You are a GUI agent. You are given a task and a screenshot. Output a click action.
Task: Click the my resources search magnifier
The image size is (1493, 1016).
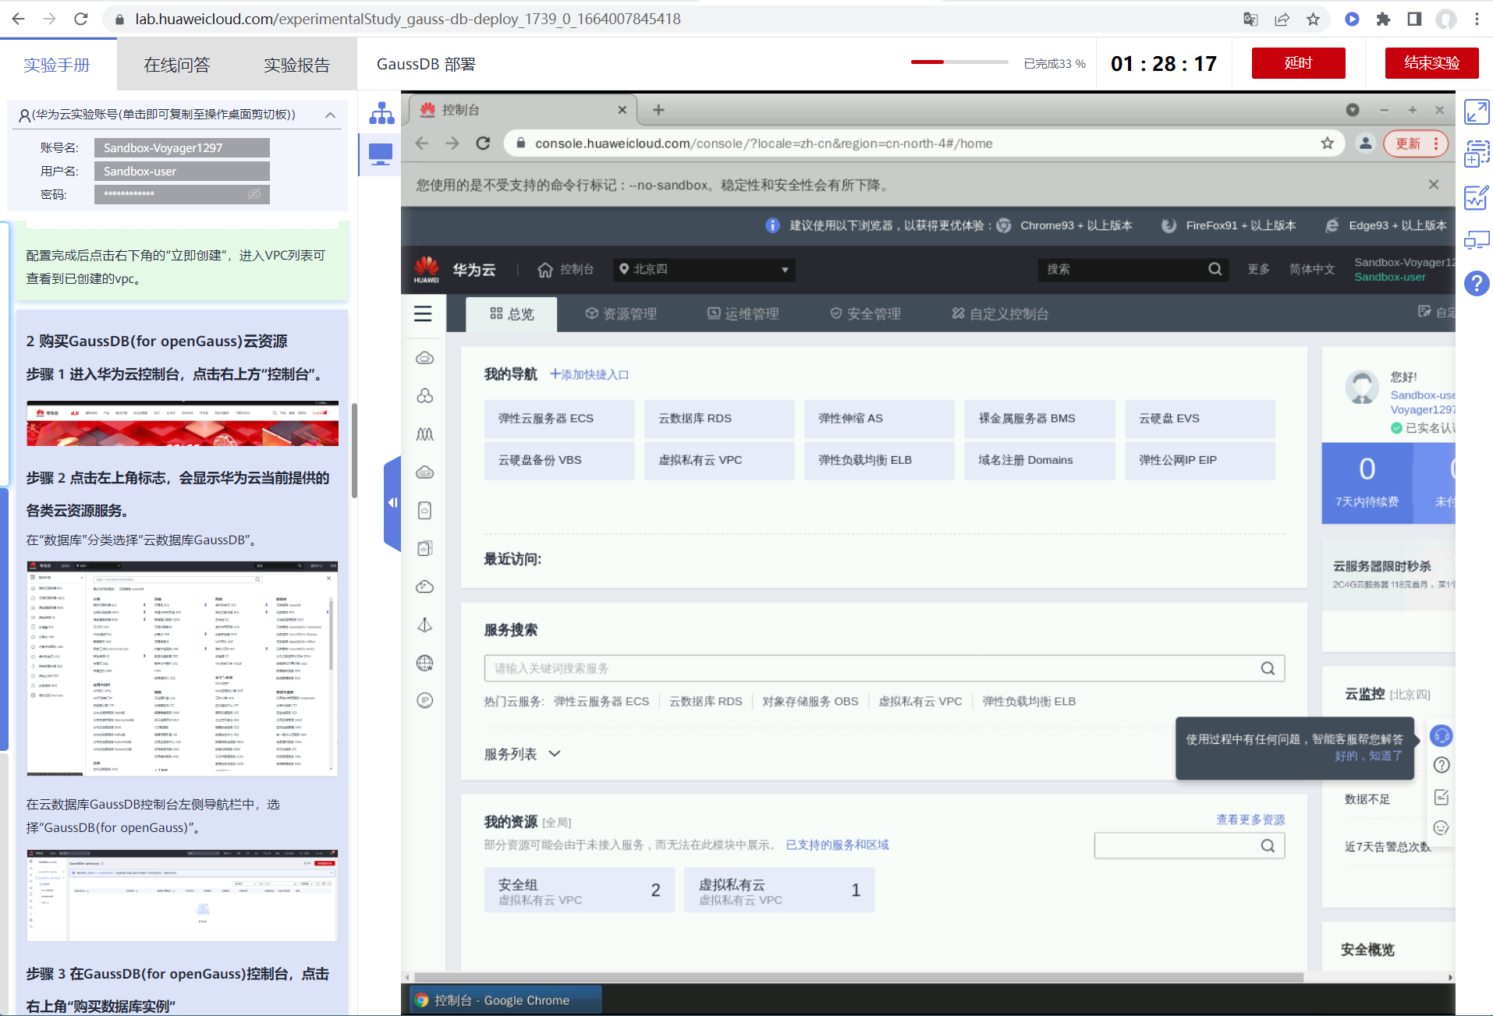point(1268,846)
